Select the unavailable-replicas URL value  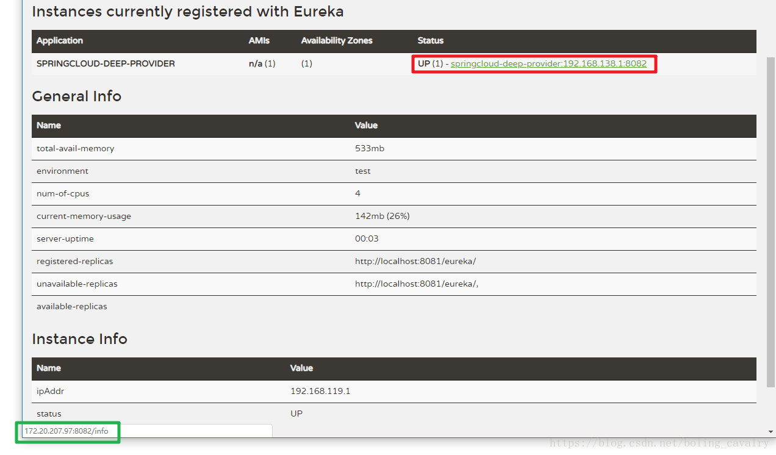click(417, 284)
